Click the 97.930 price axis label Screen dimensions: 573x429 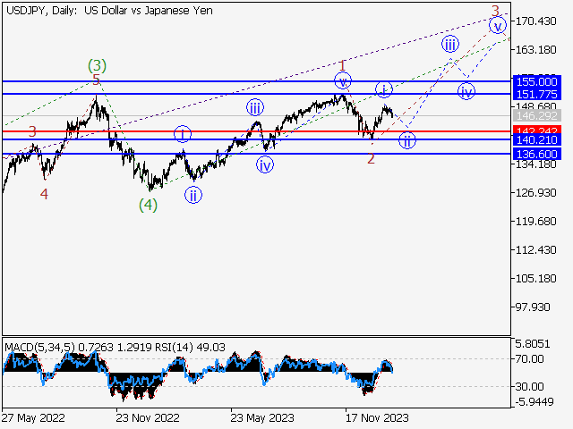point(533,307)
